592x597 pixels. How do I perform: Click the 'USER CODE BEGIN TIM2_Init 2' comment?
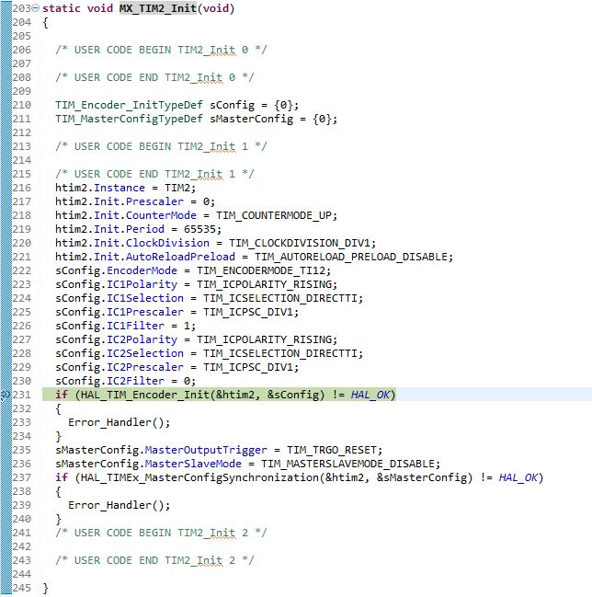click(161, 533)
